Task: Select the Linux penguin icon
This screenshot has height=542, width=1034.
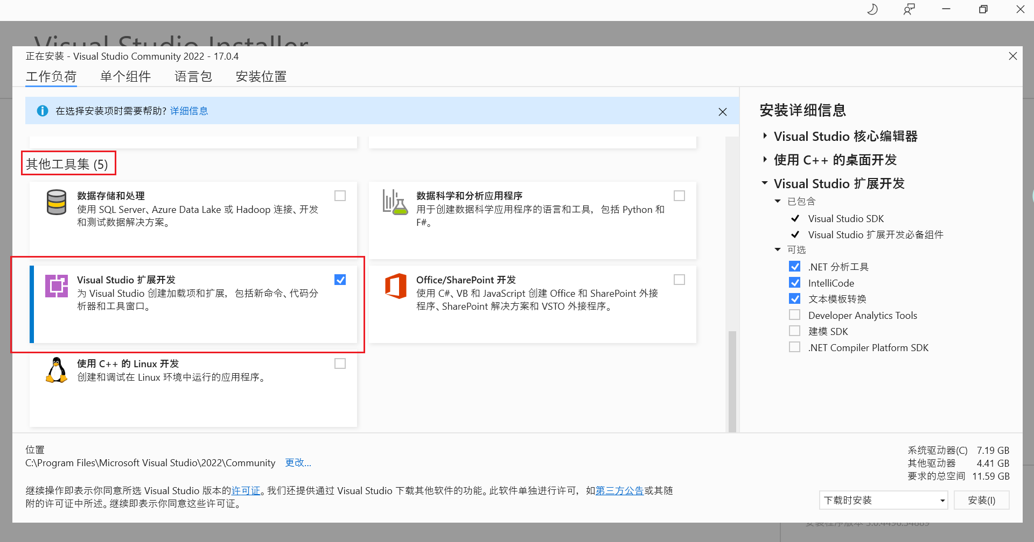Action: coord(56,369)
